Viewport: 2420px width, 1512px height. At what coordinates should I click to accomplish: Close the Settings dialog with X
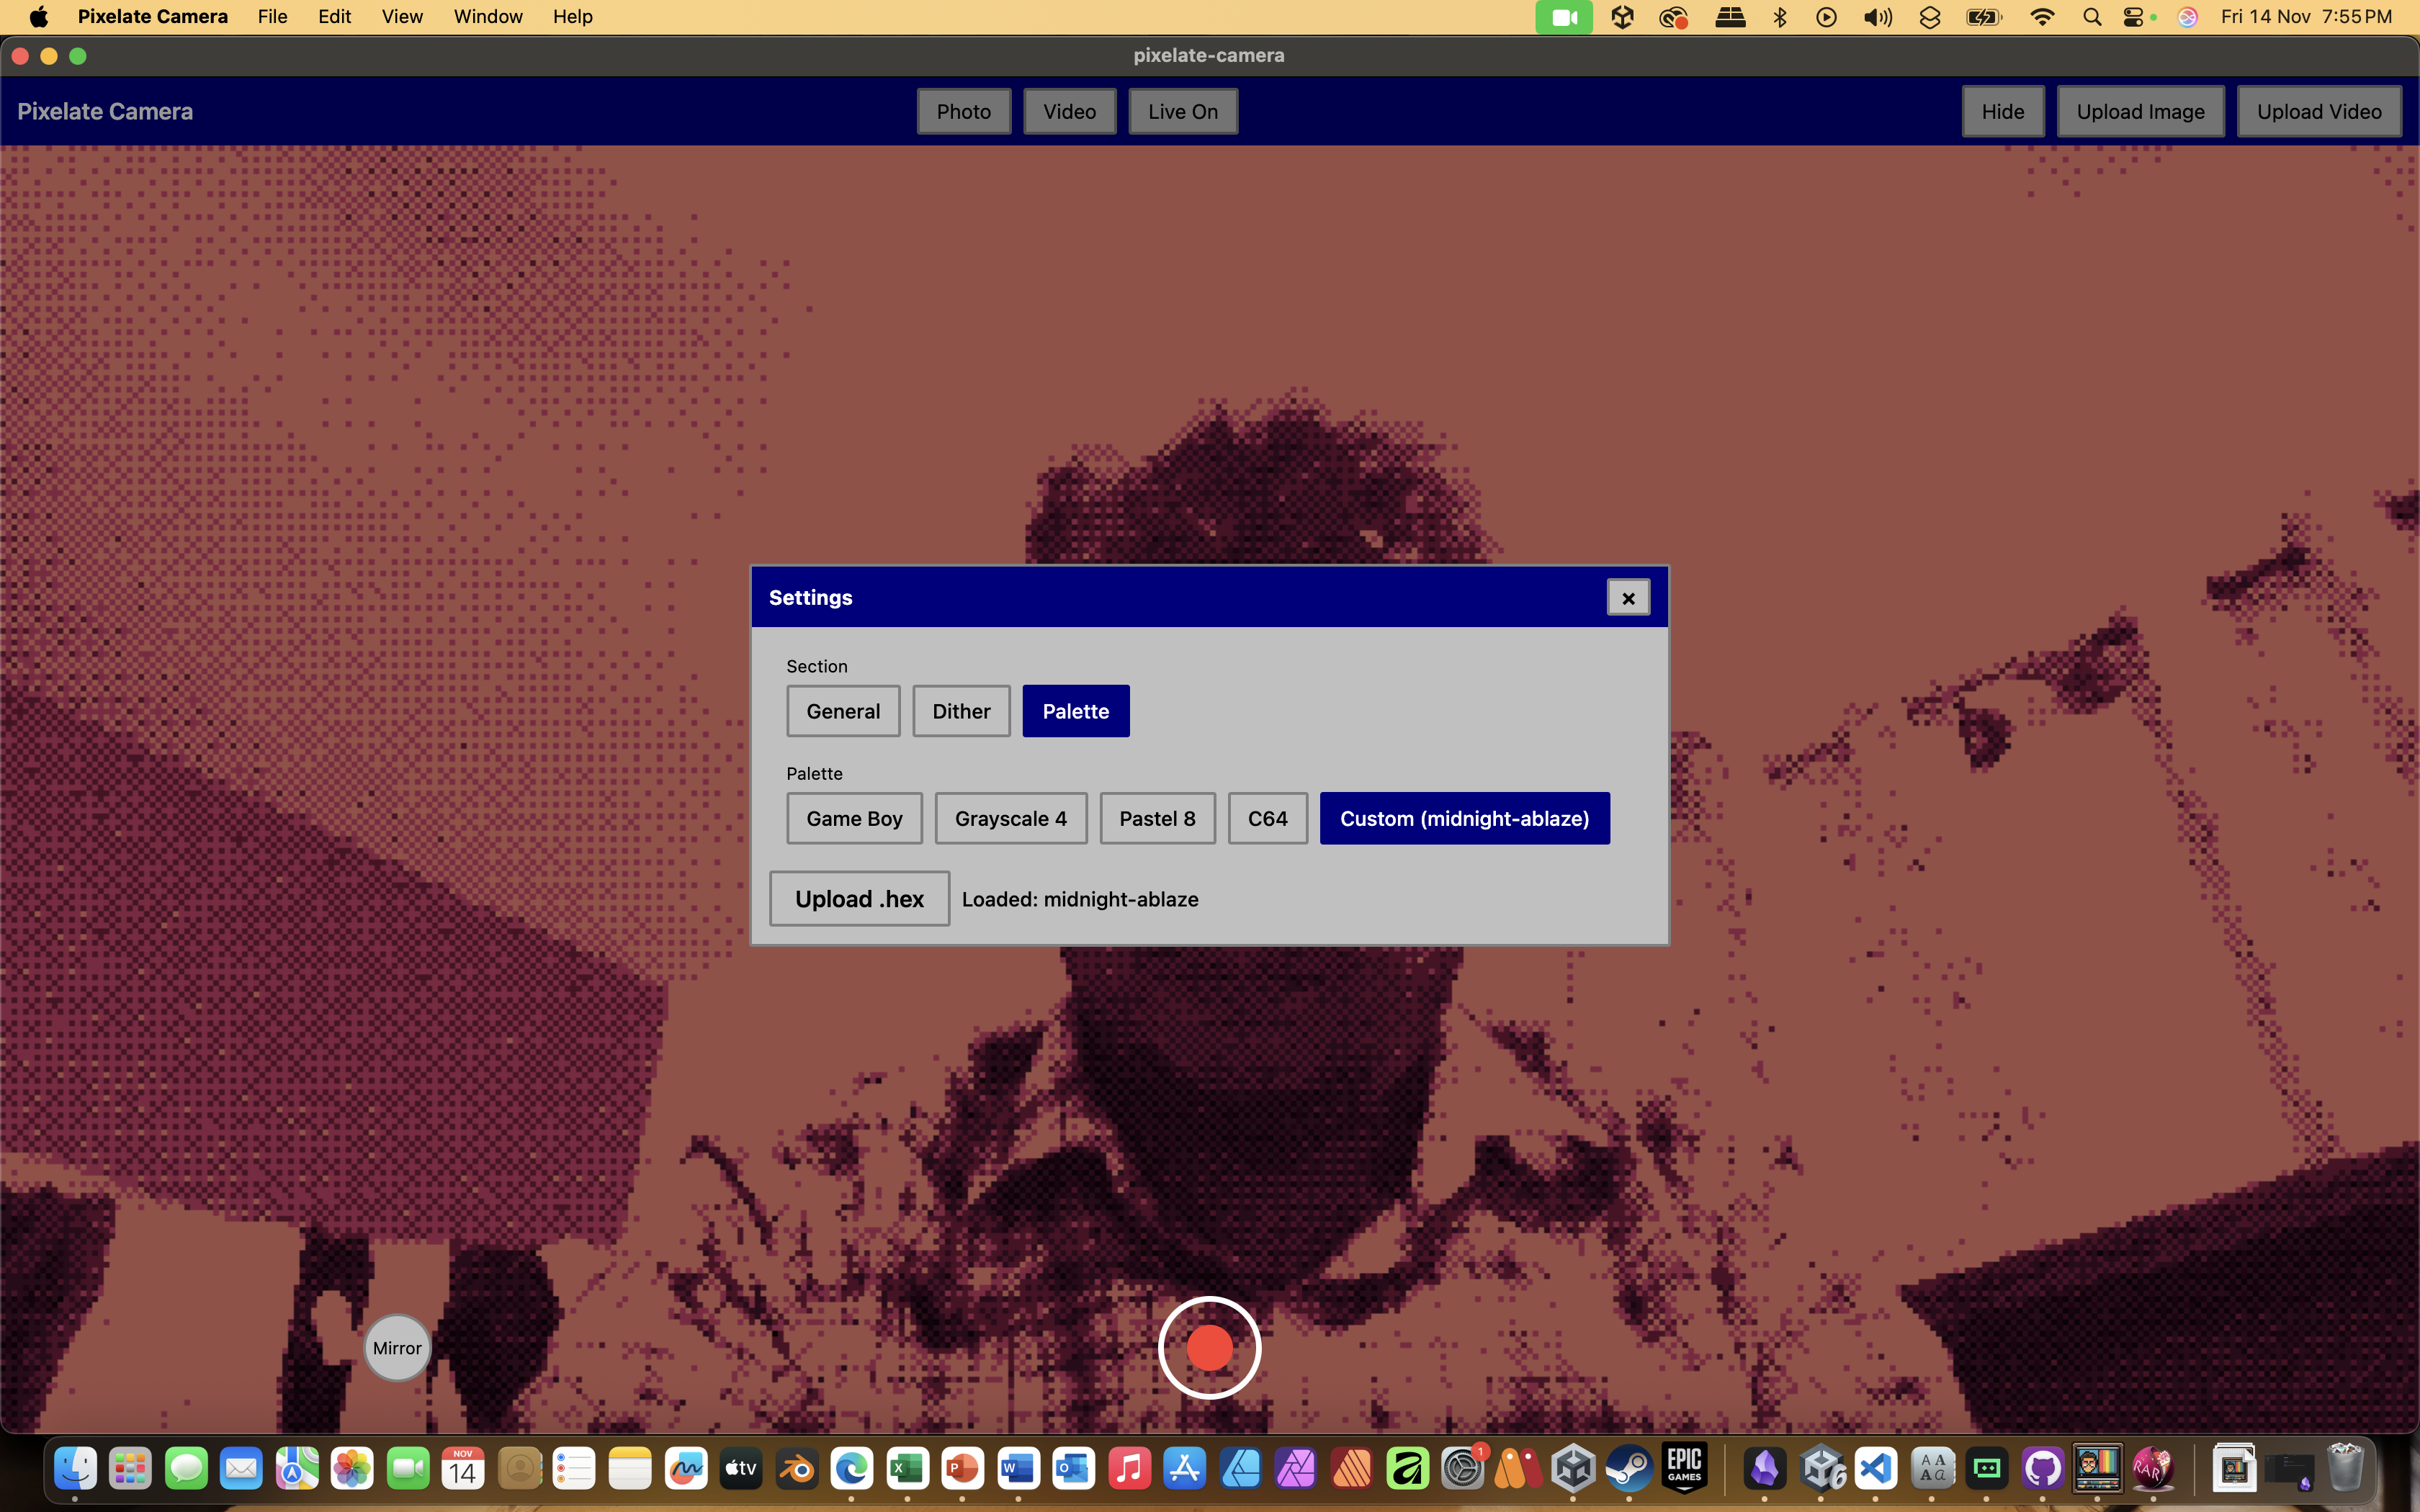[x=1628, y=598]
